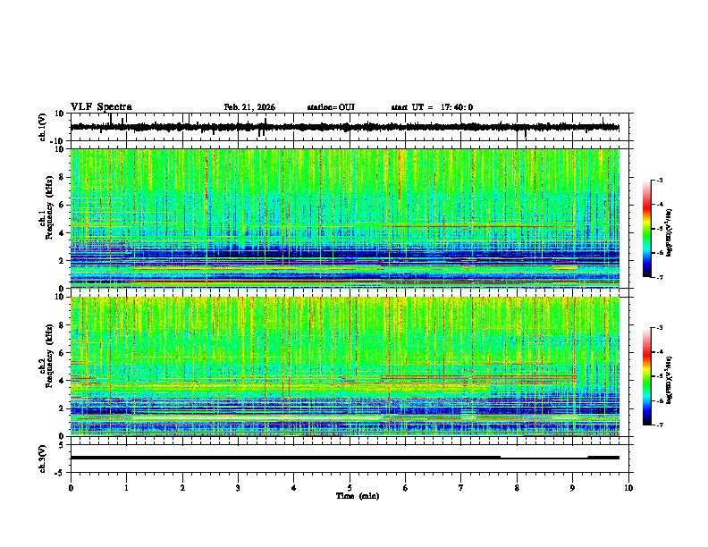The width and height of the screenshot is (708, 547).
Task: Click time axis tick label "4"
Action: [294, 488]
